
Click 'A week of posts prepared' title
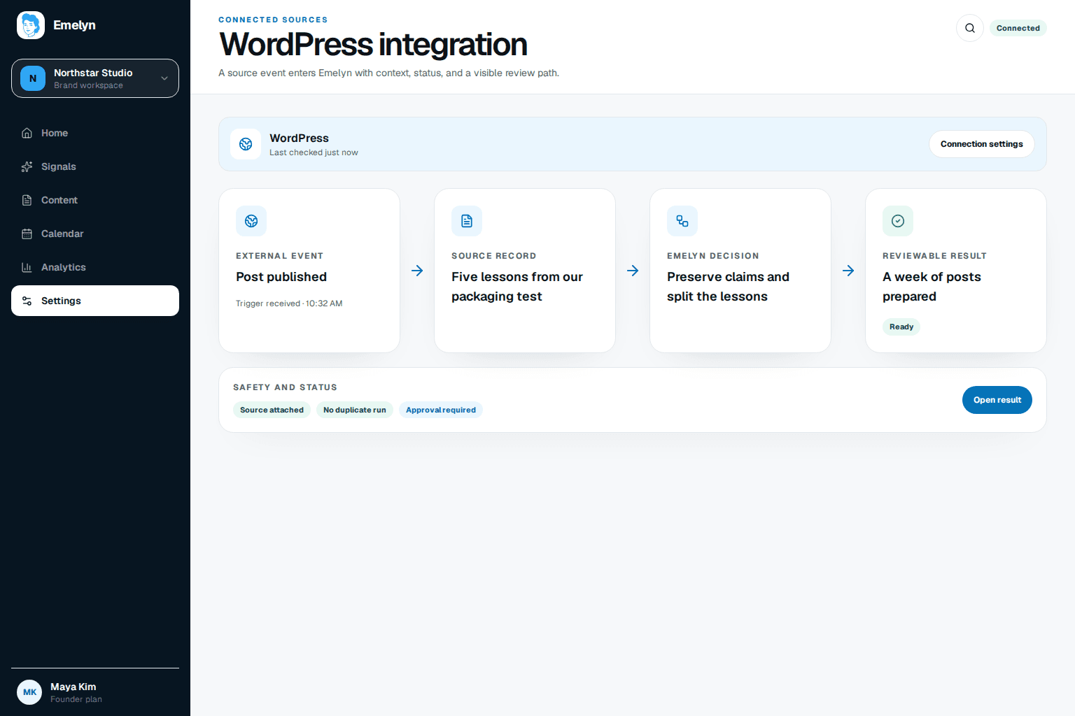(932, 287)
